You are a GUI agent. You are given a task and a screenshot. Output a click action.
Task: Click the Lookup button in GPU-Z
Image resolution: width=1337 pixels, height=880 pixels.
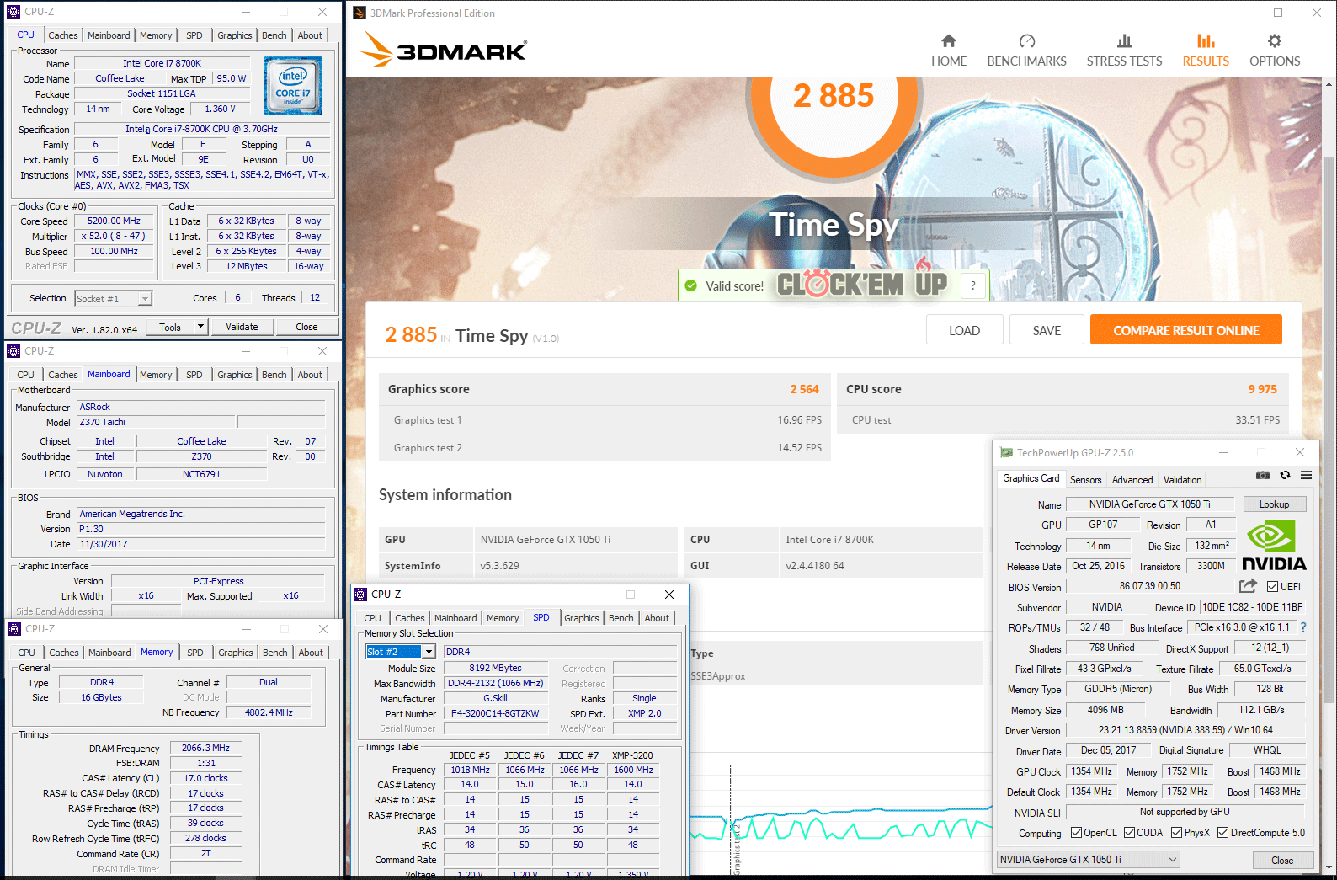click(x=1274, y=504)
